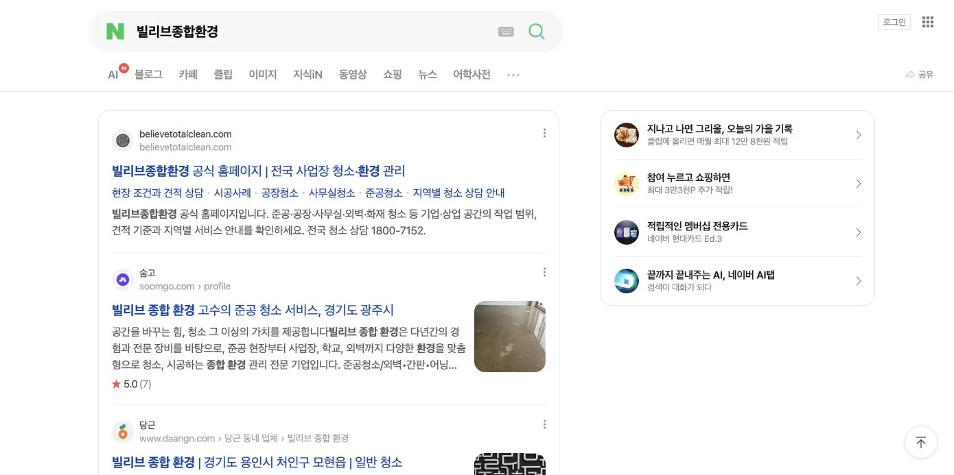The height and width of the screenshot is (475, 954).
Task: Click the gray believetotalclean.com URL line
Action: click(185, 147)
